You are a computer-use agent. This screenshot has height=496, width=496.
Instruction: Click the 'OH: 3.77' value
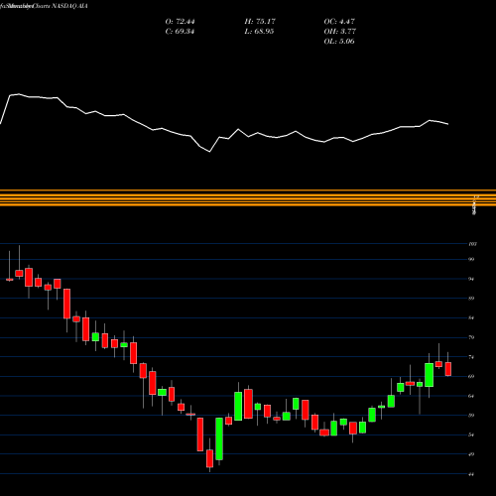click(340, 32)
